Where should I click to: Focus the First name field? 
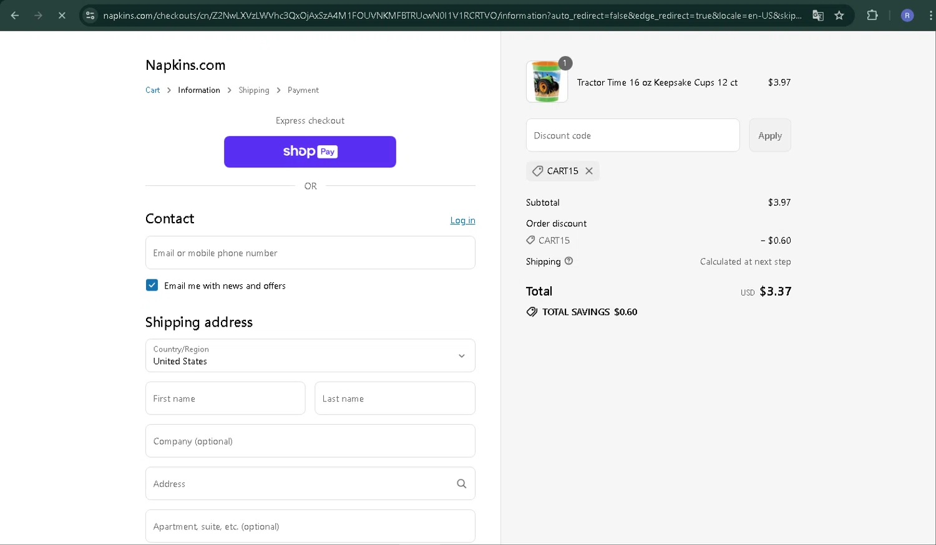click(x=225, y=398)
